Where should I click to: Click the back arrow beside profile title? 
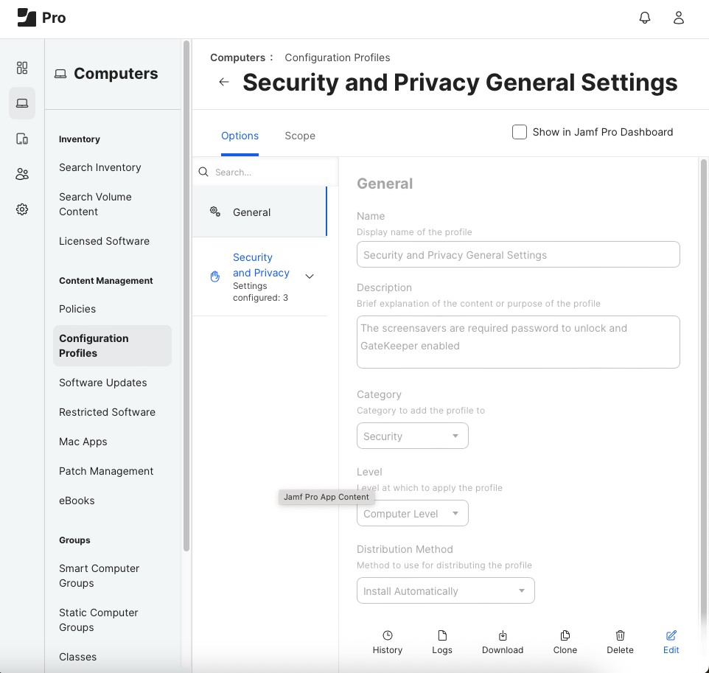point(224,82)
